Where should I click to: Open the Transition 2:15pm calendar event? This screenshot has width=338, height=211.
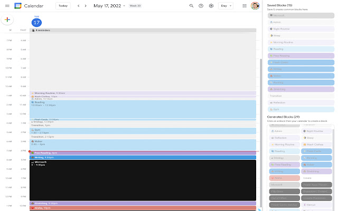[143, 137]
